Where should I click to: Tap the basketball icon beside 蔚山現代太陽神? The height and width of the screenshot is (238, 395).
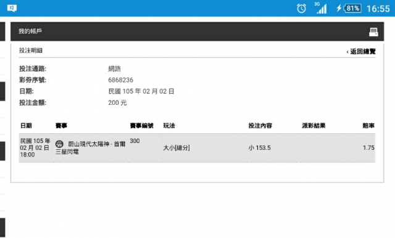(x=59, y=144)
